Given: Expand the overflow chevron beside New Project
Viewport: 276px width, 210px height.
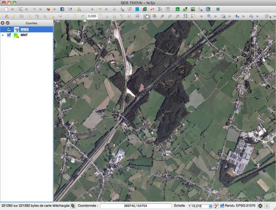Looking at the screenshot, I should (12, 9).
